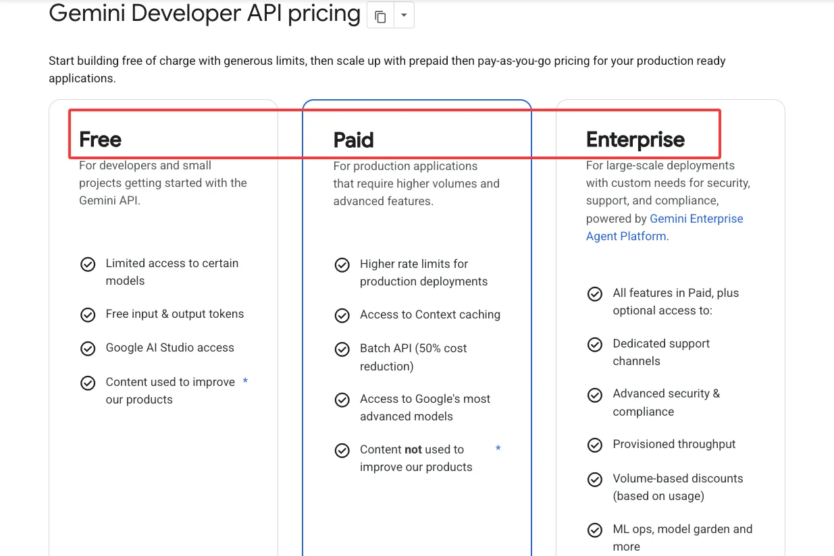834x556 pixels.
Task: Click the check icon beside Free input & output tokens
Action: pyautogui.click(x=88, y=314)
